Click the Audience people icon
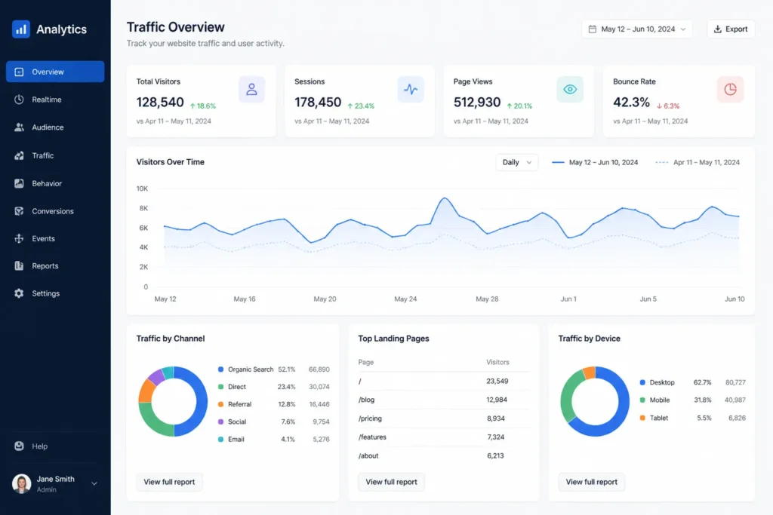 pyautogui.click(x=19, y=127)
